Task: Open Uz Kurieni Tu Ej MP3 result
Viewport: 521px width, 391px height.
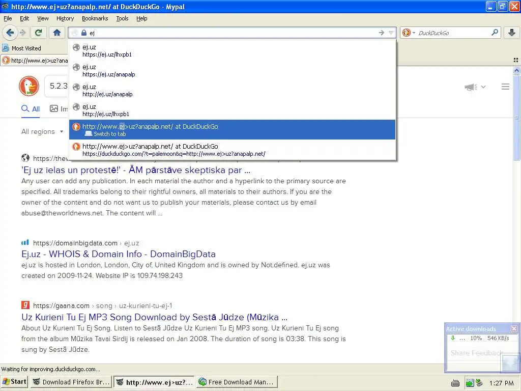Action: 154,317
